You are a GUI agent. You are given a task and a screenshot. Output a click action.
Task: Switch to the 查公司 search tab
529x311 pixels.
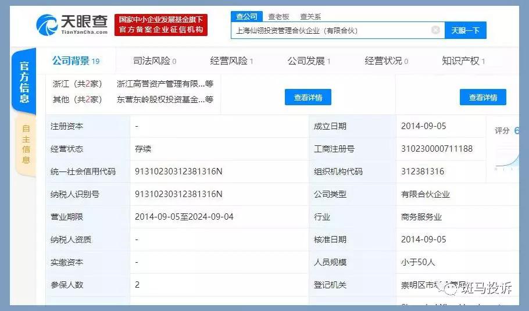point(246,17)
